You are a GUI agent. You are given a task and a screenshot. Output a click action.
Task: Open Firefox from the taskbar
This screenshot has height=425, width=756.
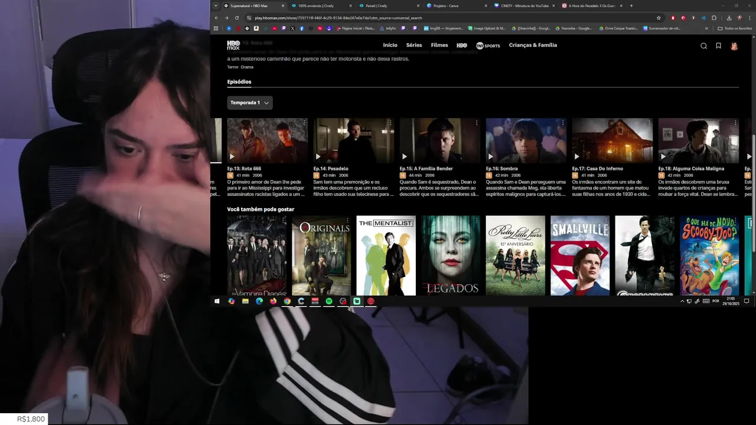click(273, 301)
